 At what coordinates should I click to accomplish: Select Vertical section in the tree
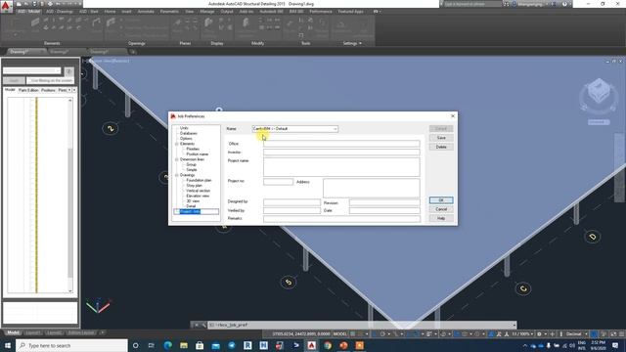(x=198, y=191)
